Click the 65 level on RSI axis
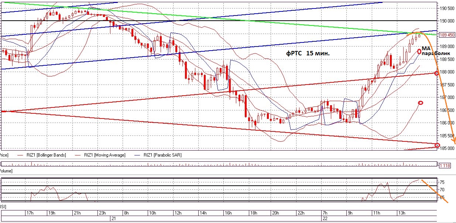This screenshot has height=223, width=456. point(442,198)
